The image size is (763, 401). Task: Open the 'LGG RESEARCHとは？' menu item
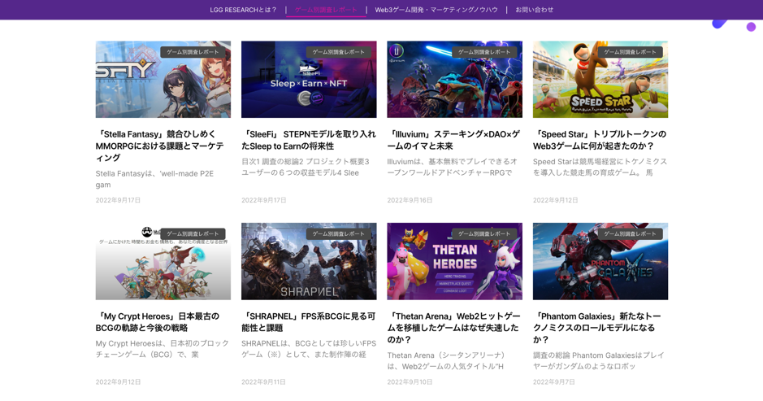point(243,10)
